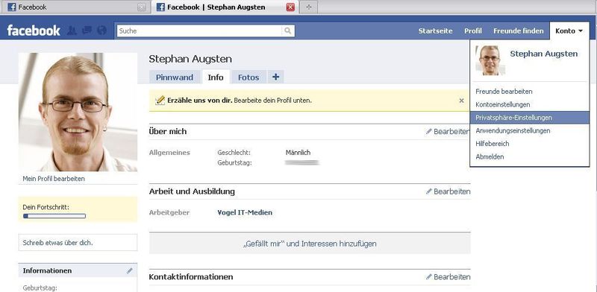Viewport: 597px width, 292px height.
Task: Open notifications globe icon in header
Action: [x=101, y=31]
